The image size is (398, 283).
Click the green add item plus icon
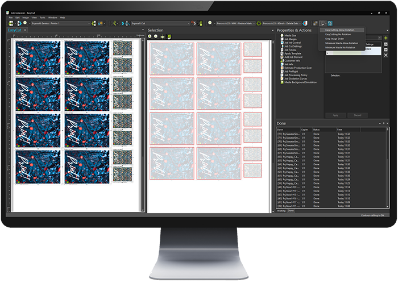tap(385, 38)
